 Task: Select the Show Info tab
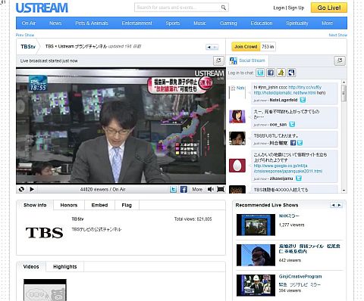(x=35, y=205)
